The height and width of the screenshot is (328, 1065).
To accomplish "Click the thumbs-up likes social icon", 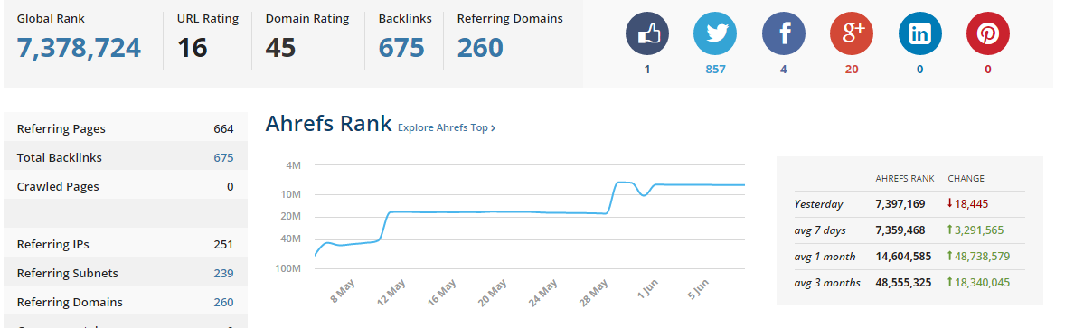I will pyautogui.click(x=646, y=33).
